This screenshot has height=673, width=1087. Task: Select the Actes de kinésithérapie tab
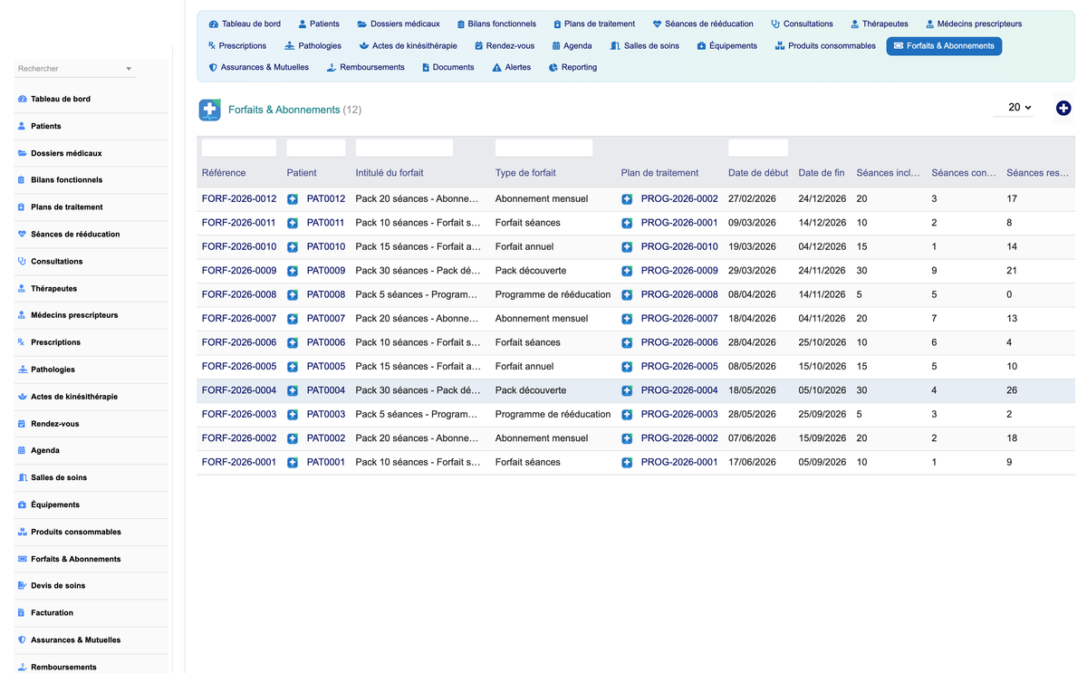coord(408,45)
